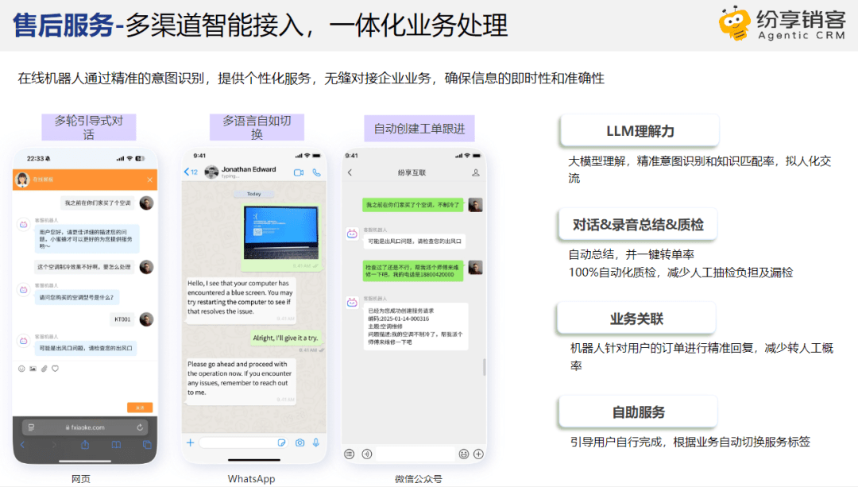
Task: Click the "Today" date chip in WhatsApp
Action: click(x=253, y=194)
